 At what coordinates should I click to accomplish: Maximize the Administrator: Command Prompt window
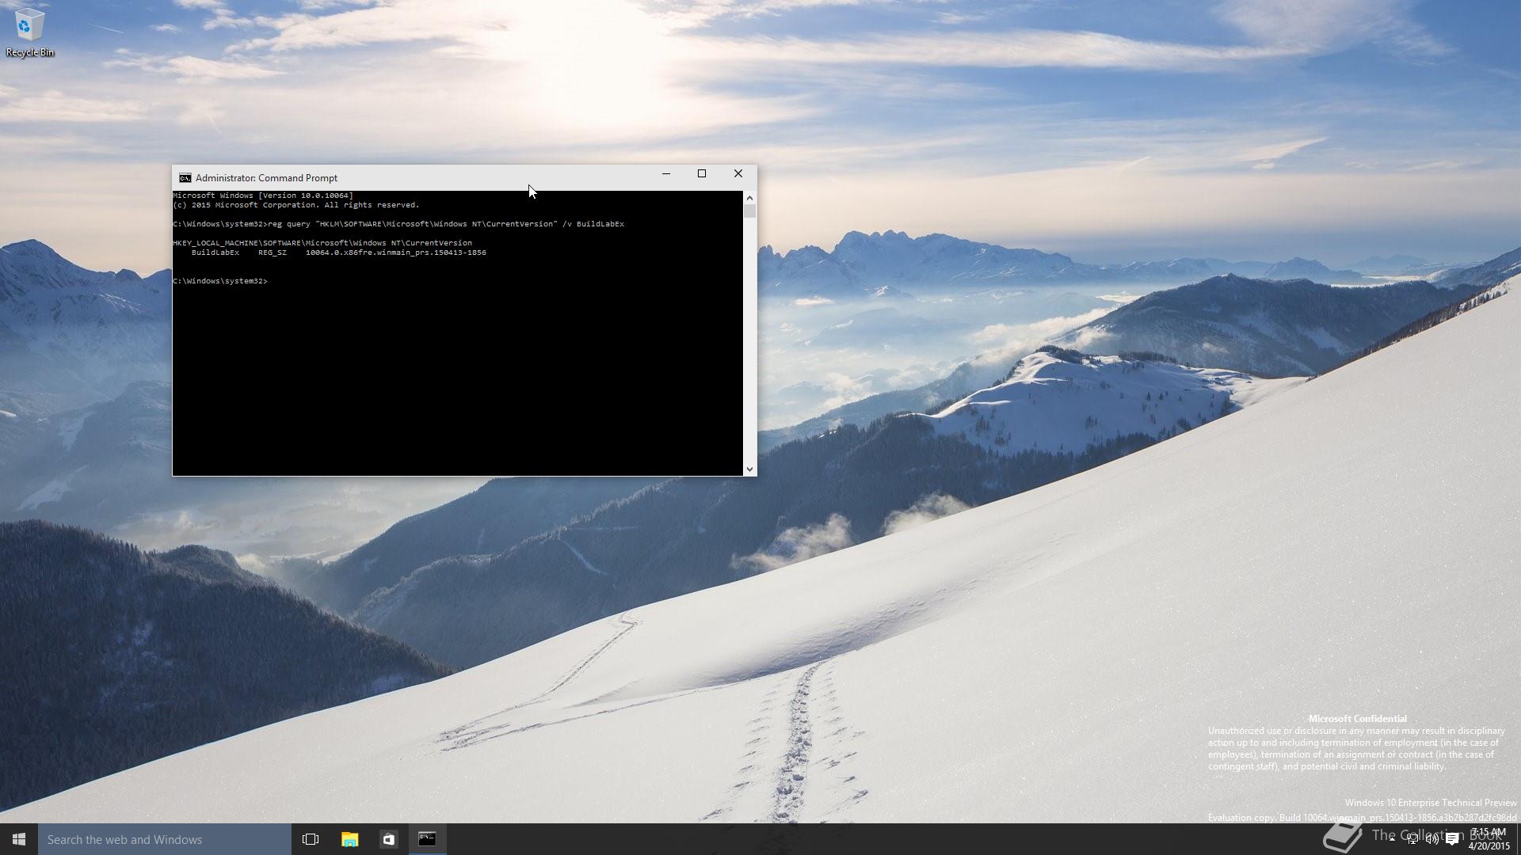coord(701,174)
